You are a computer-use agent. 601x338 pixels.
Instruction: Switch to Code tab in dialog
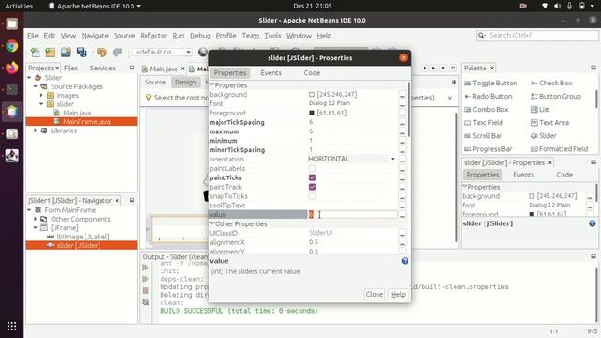312,73
